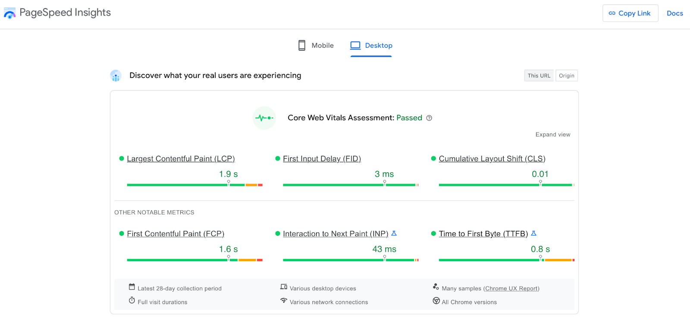Click the green dot beside FCP
Viewport: 690px width, 321px height.
click(x=122, y=234)
